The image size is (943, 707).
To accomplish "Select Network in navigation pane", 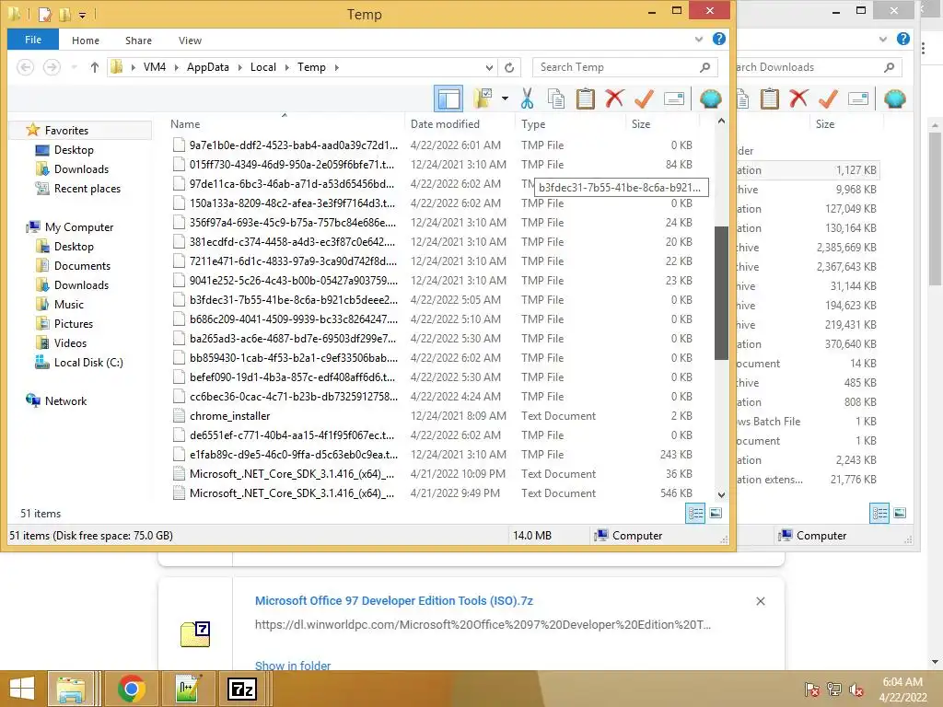I will point(56,401).
